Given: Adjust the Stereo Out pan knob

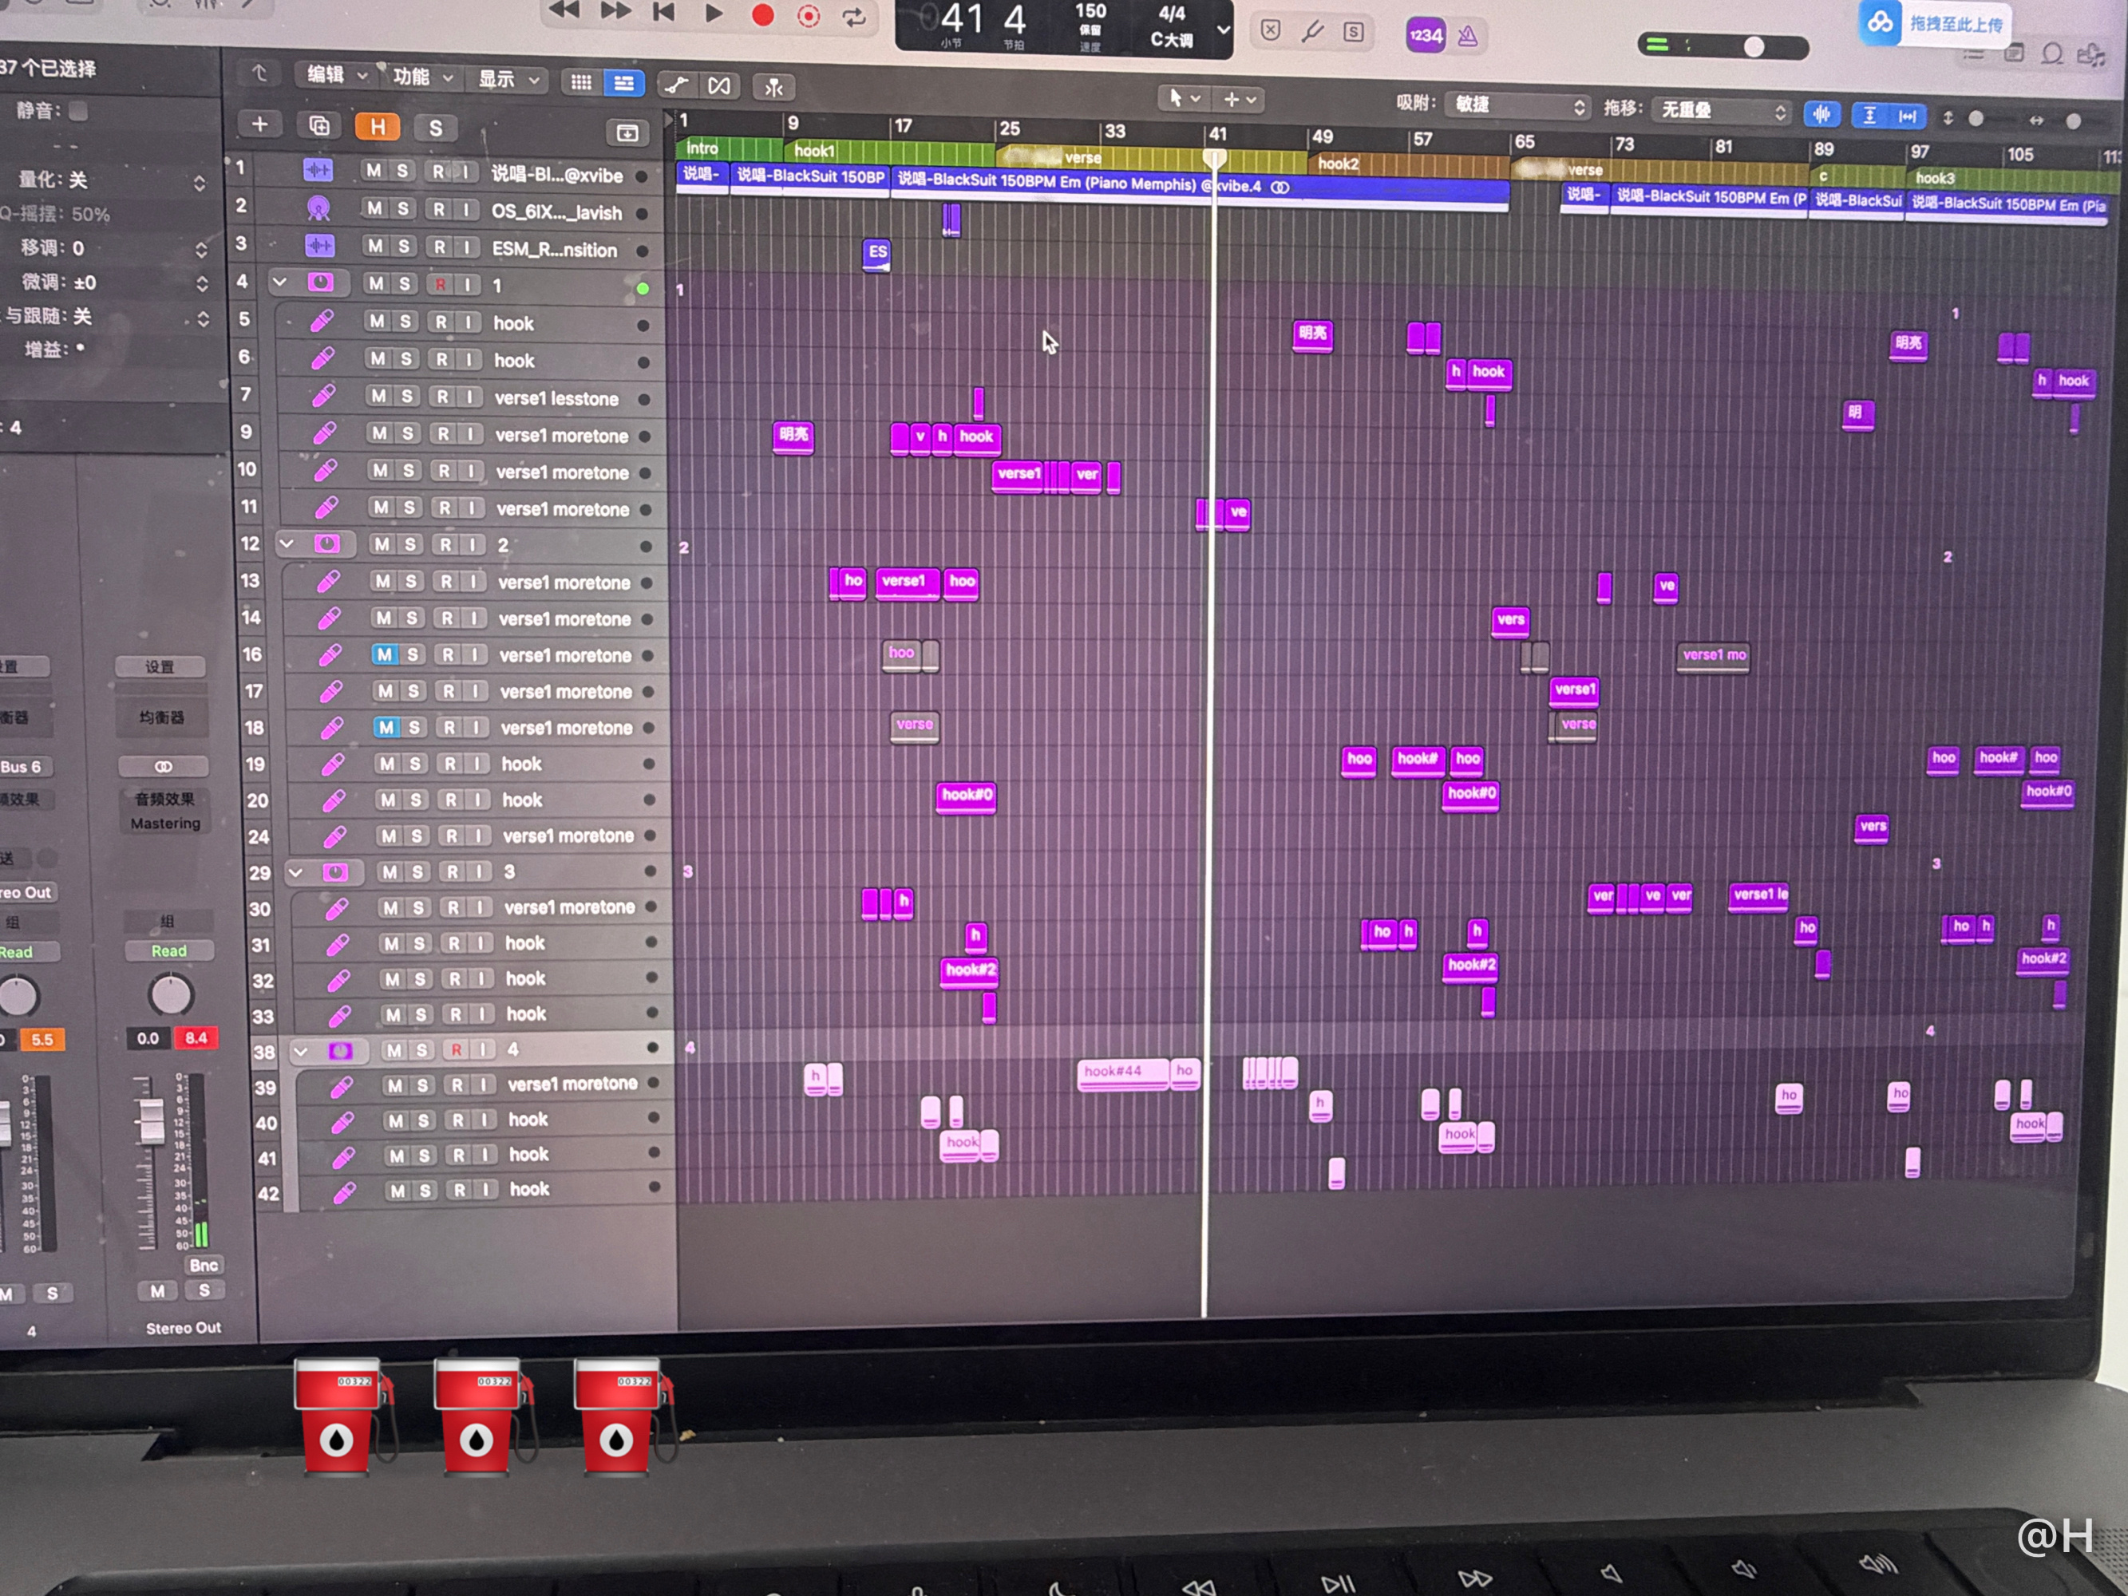Looking at the screenshot, I should pyautogui.click(x=172, y=995).
